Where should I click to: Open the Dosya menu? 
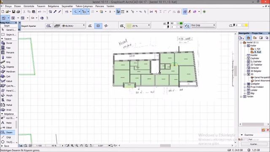pyautogui.click(x=8, y=6)
